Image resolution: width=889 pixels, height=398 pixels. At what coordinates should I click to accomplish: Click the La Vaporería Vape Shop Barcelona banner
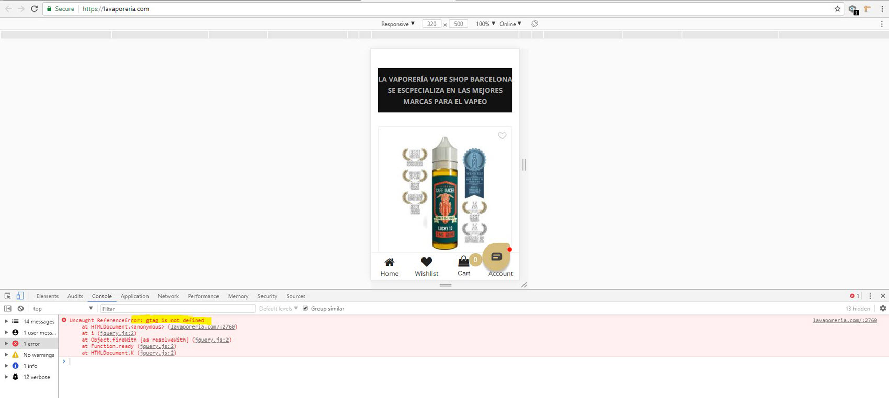click(445, 90)
